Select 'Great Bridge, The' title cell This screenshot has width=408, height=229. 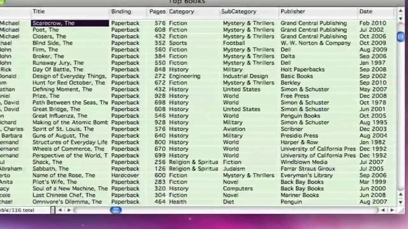point(69,109)
